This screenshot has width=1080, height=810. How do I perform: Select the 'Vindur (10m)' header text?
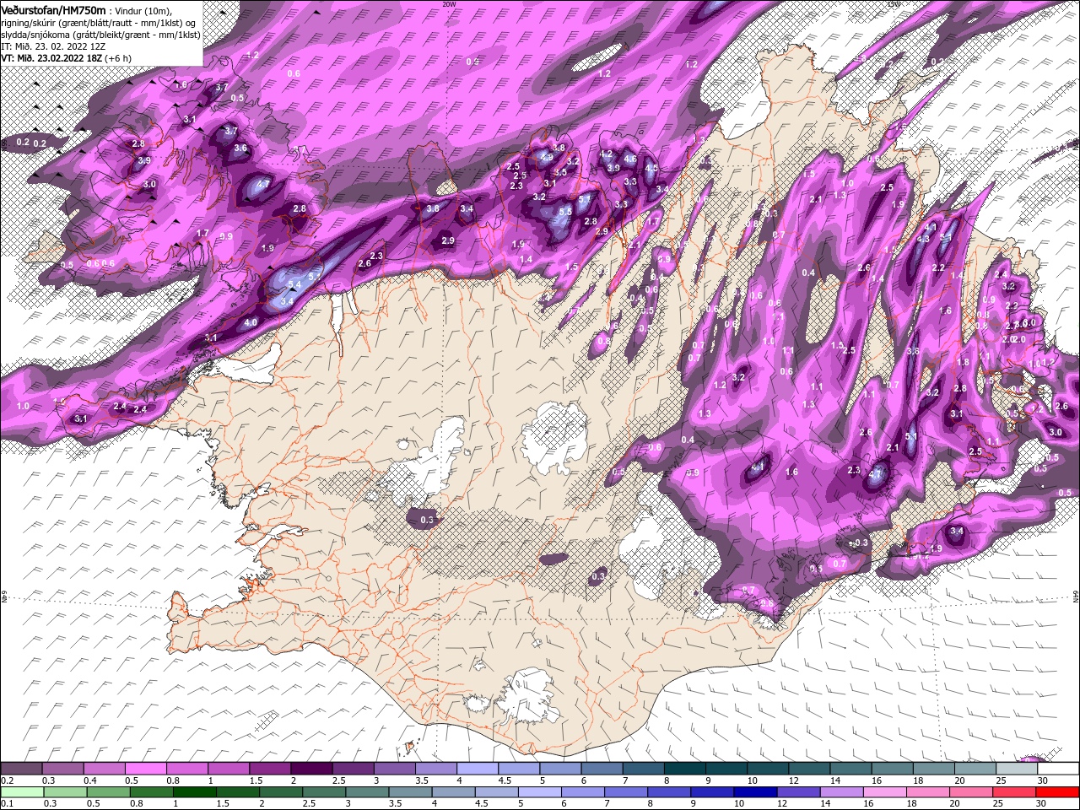142,10
